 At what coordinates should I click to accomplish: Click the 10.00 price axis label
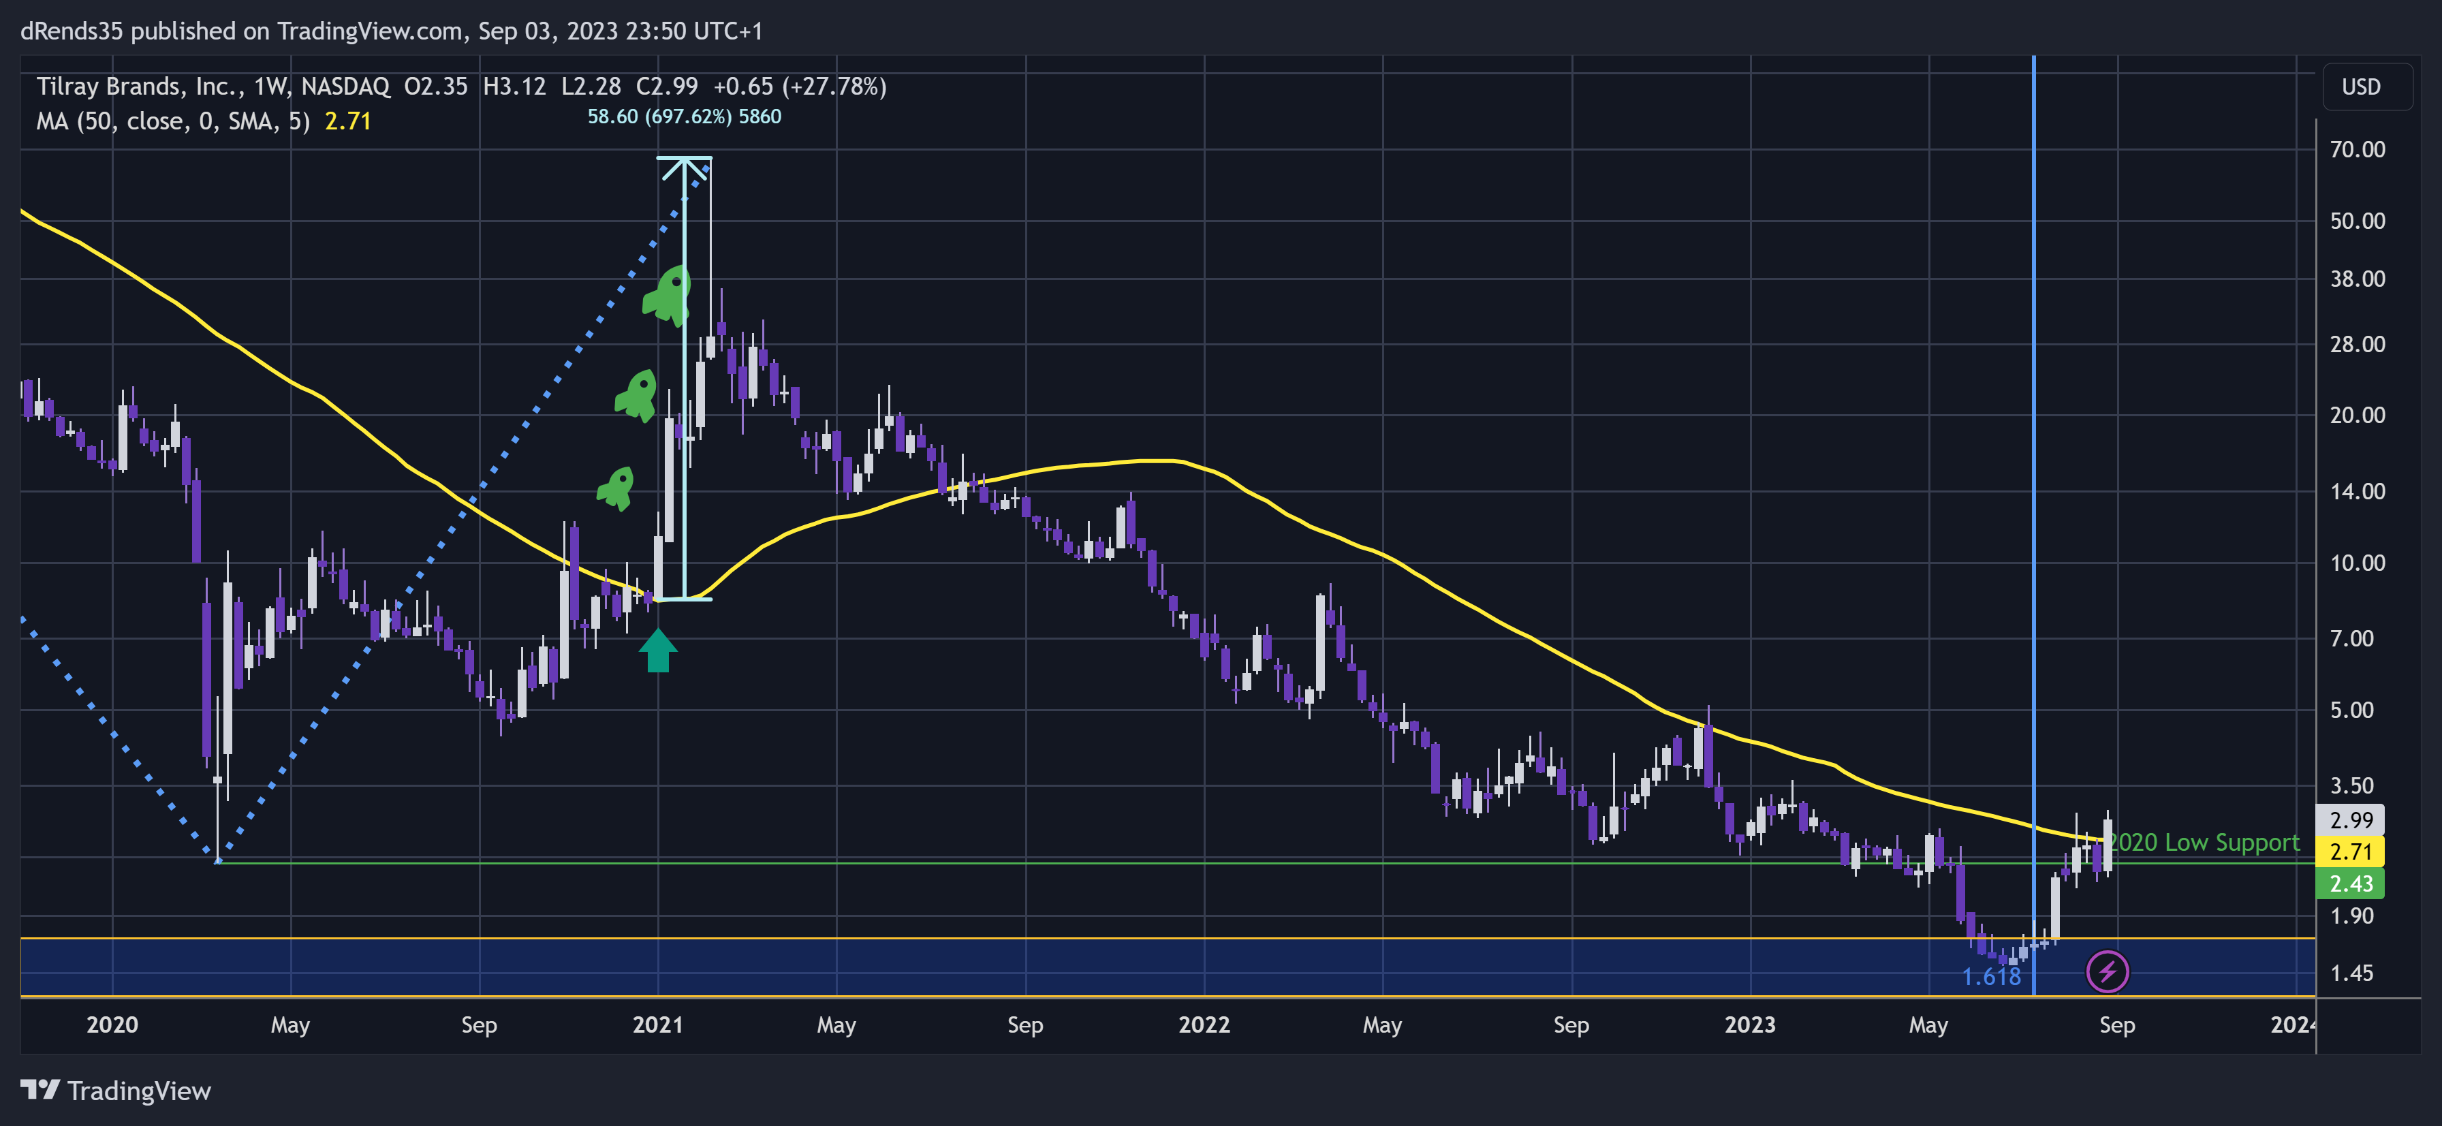point(2357,563)
